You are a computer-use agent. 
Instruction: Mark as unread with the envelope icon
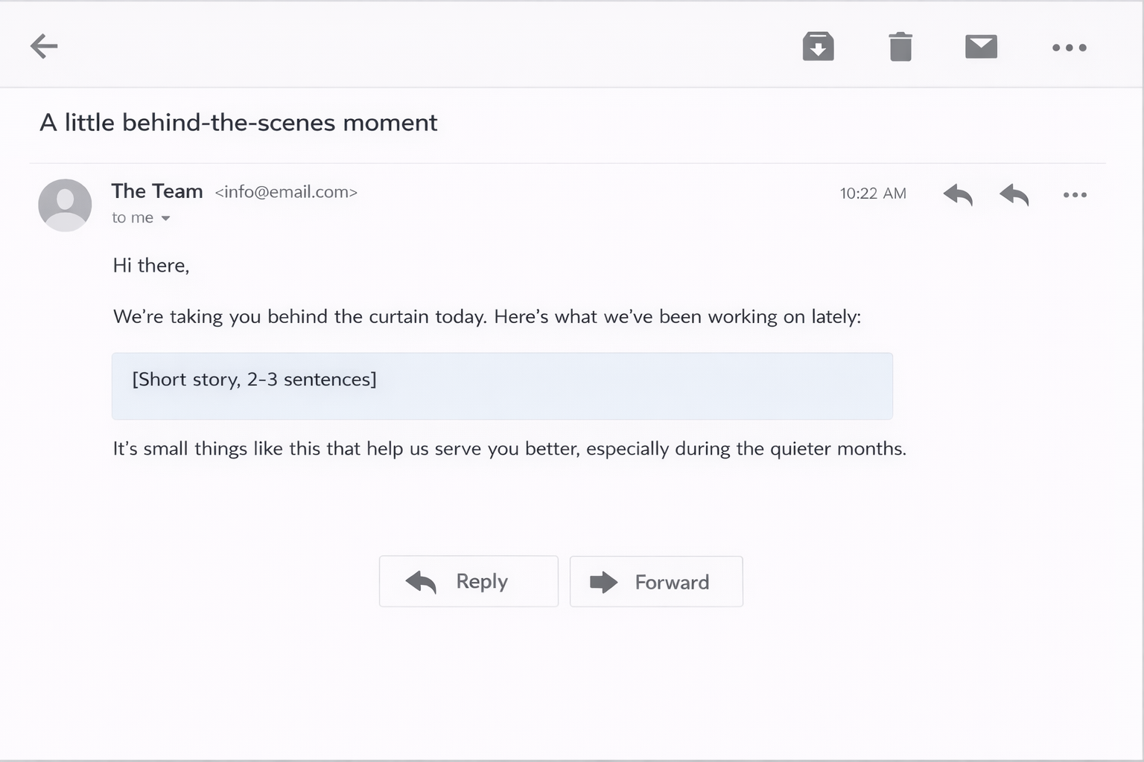point(981,46)
